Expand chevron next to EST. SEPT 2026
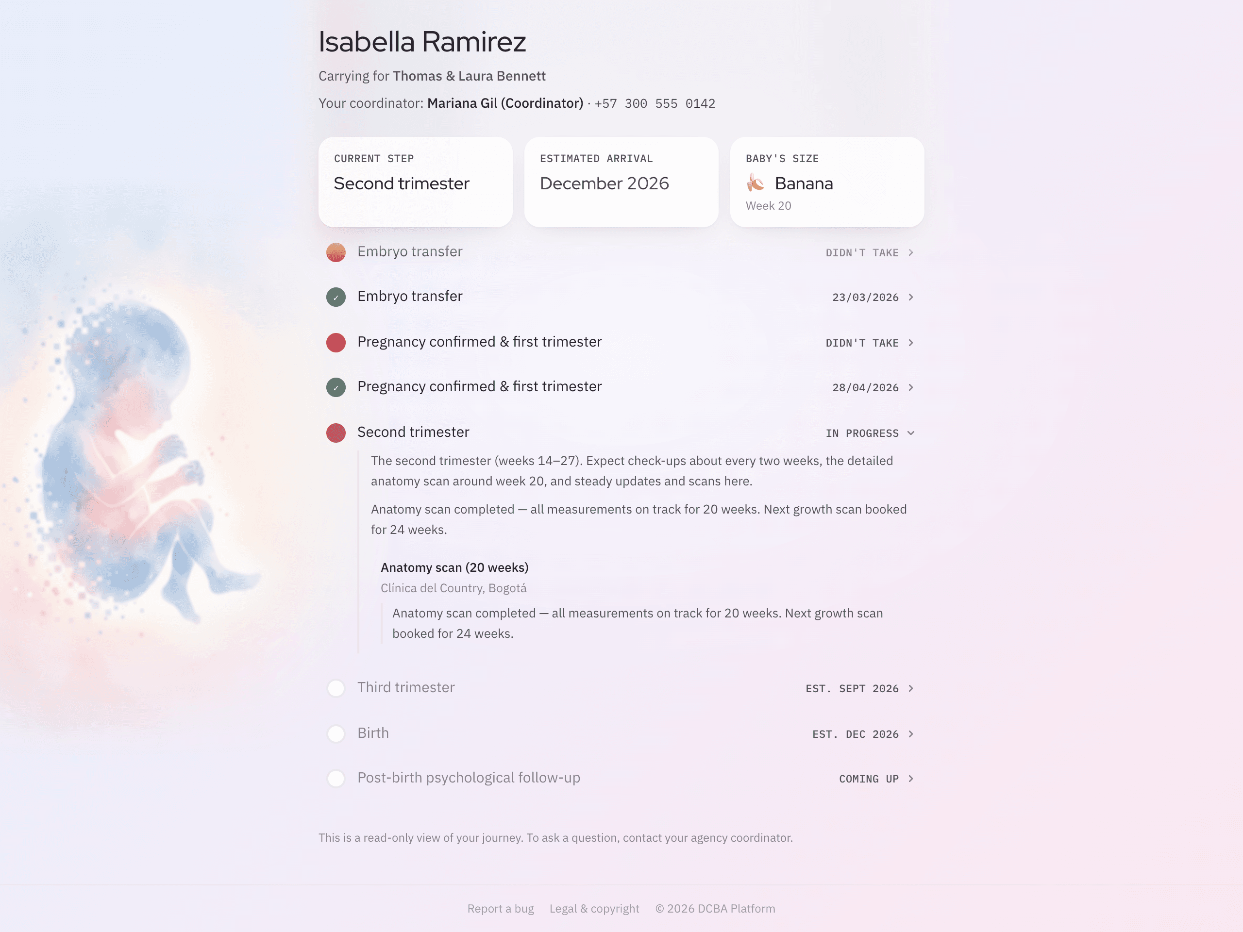This screenshot has width=1243, height=932. pos(911,689)
